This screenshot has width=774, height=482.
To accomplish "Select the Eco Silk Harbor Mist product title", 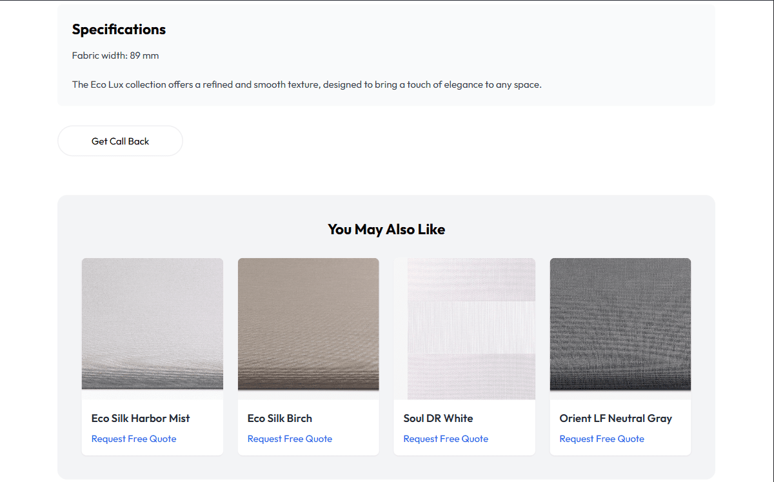I will [141, 418].
